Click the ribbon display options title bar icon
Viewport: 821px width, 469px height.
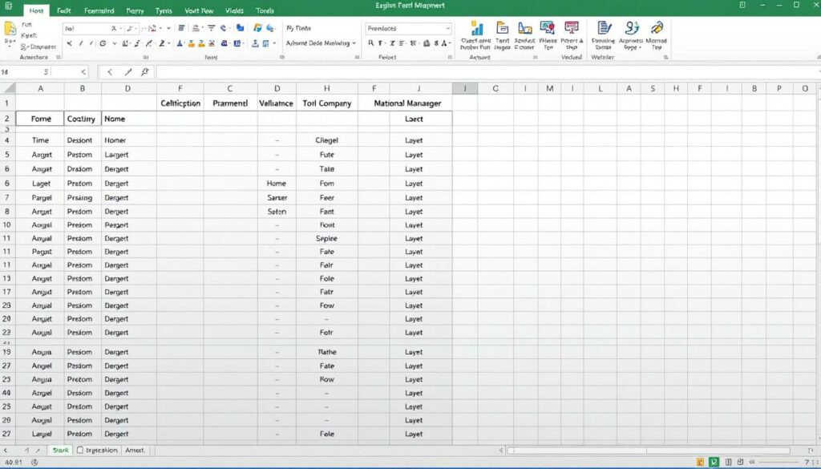[742, 6]
